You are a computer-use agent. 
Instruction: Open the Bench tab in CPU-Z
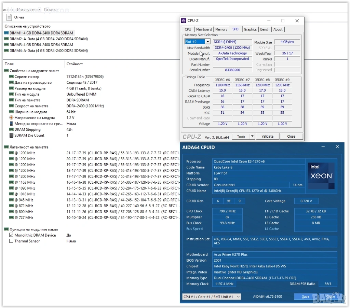tap(265, 29)
